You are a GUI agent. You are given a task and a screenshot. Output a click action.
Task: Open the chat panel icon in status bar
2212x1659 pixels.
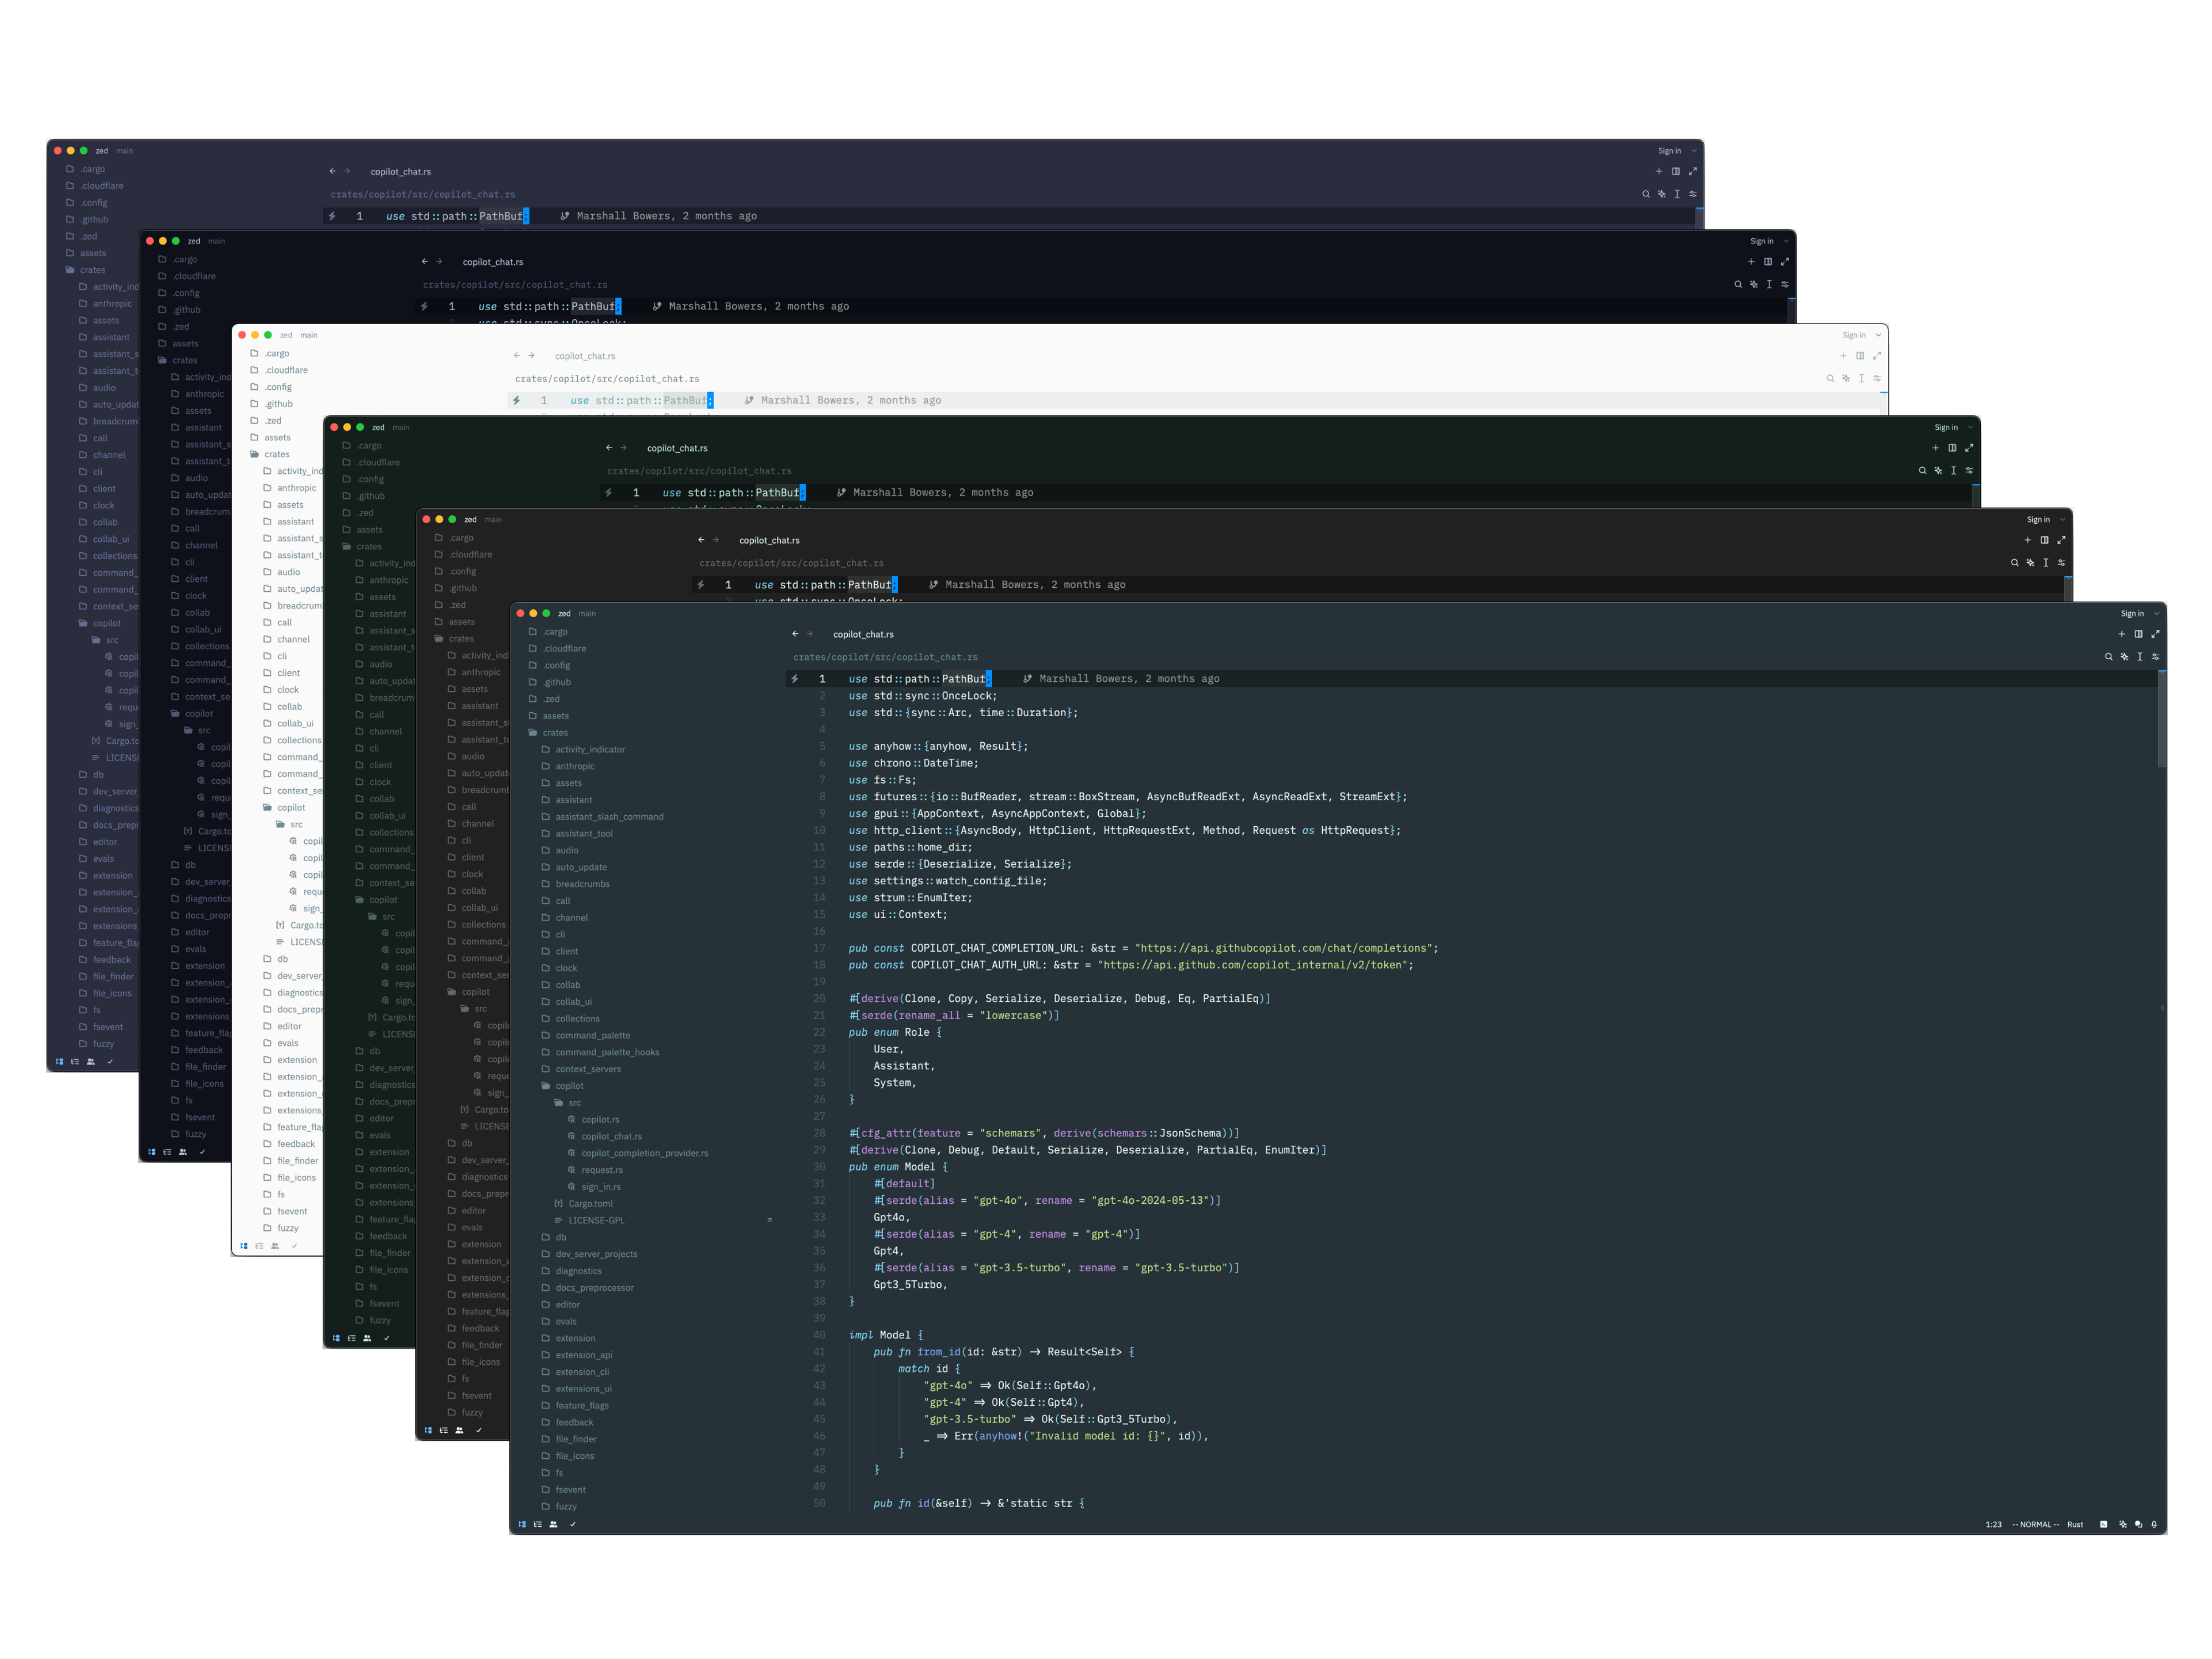pos(2138,1524)
